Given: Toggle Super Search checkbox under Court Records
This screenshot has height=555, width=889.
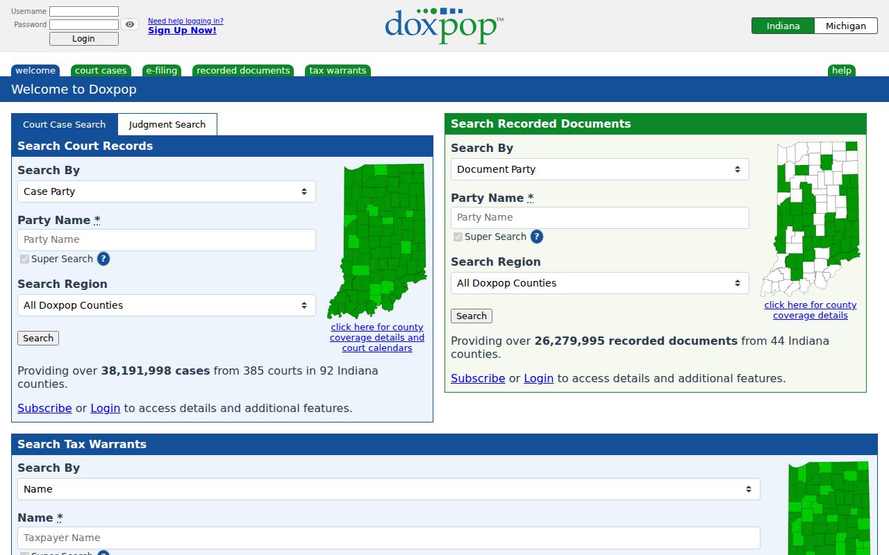Looking at the screenshot, I should pos(25,259).
